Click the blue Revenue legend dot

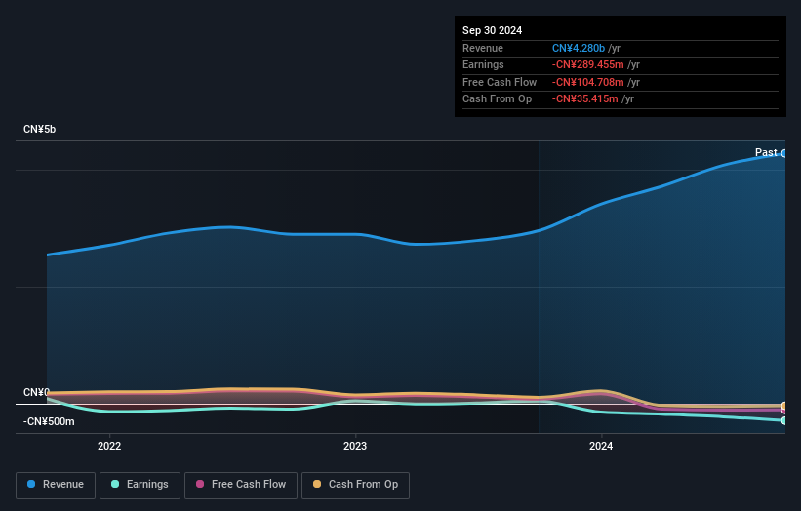[x=31, y=484]
